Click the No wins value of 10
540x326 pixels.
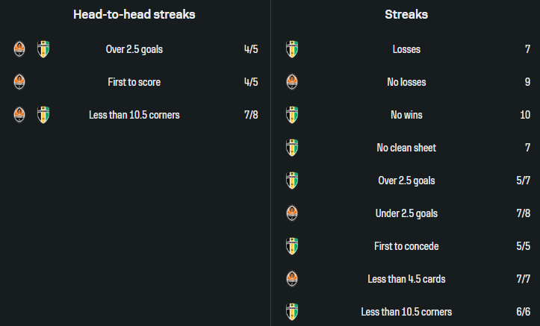[525, 115]
